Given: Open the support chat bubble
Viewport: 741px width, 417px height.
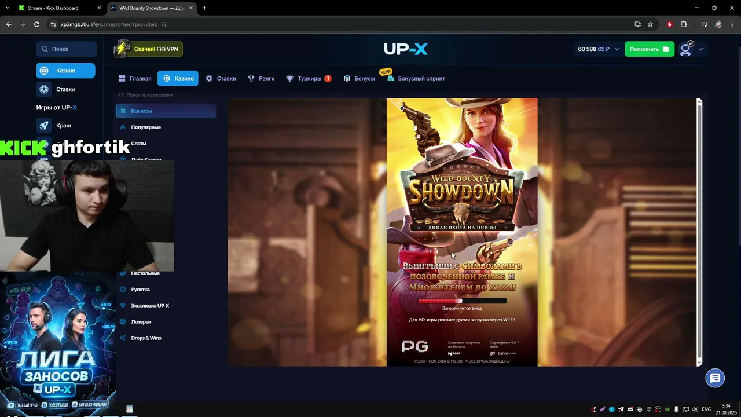Looking at the screenshot, I should 716,378.
